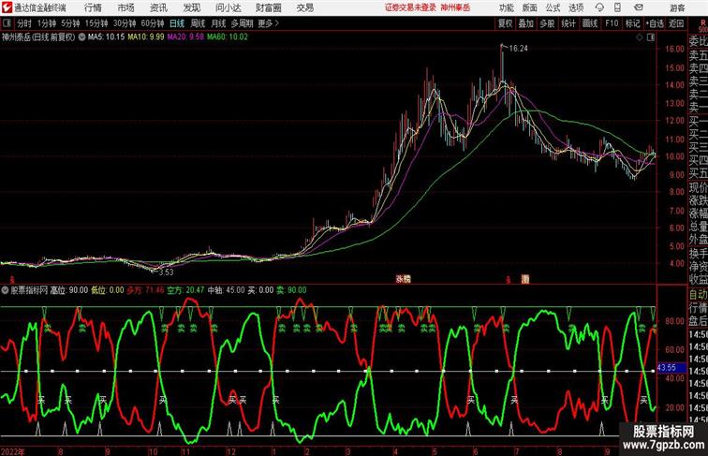Open the 复权 adjustment dropdown

[505, 23]
